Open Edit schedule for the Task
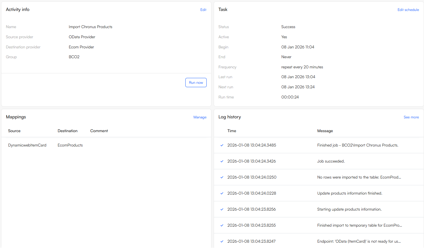This screenshot has height=248, width=424. coord(408,10)
